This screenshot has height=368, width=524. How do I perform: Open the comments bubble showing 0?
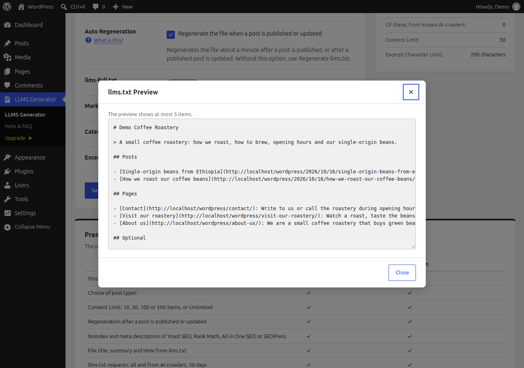[x=99, y=7]
